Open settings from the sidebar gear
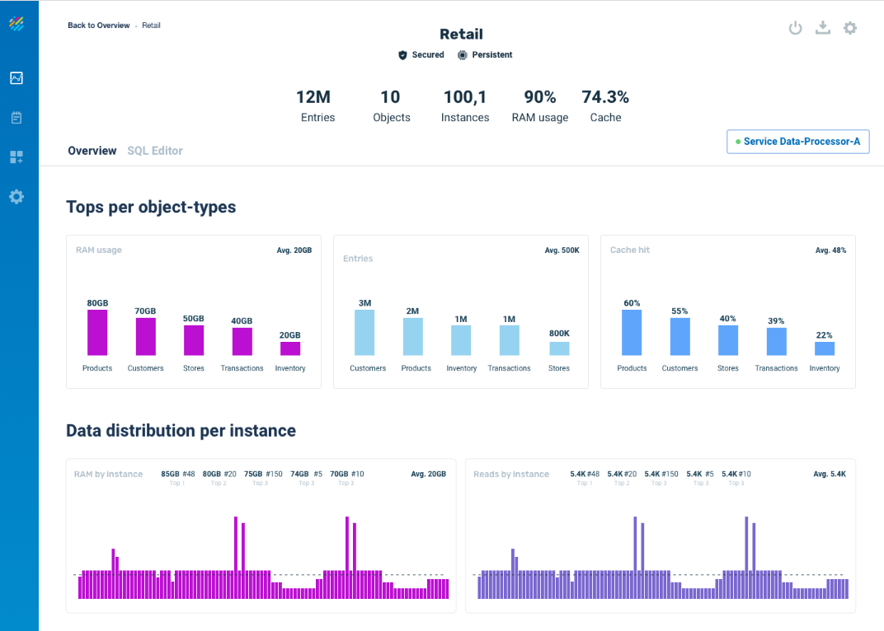Viewport: 884px width, 631px height. pos(16,197)
